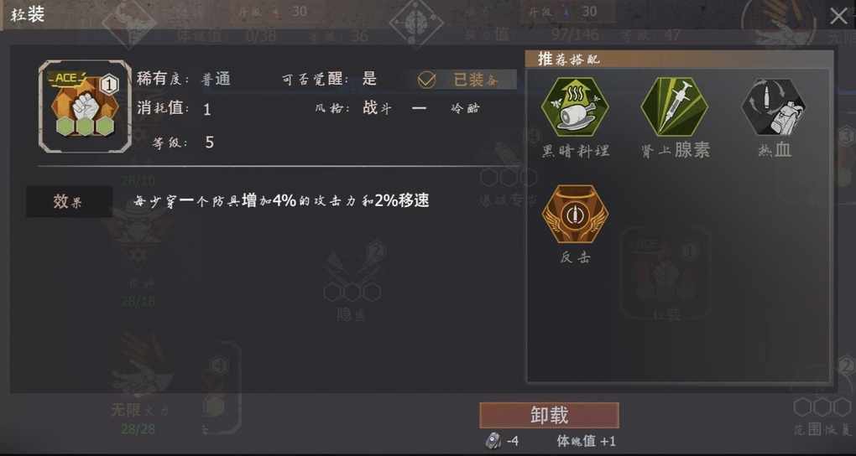Select the 黑暗料理 skill icon
Screen dimensions: 856x456
tap(575, 107)
